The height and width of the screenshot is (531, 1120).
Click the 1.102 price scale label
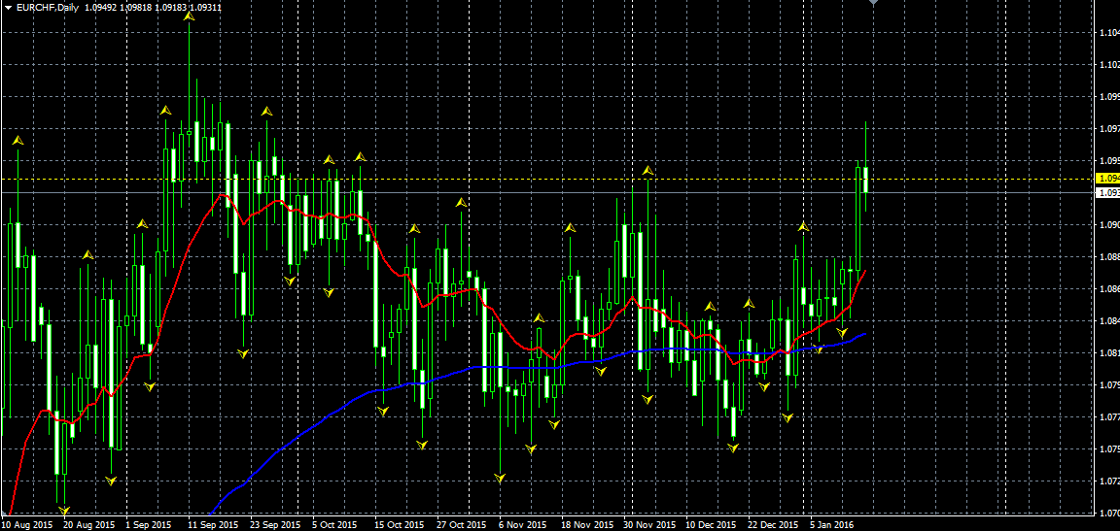tap(1108, 65)
